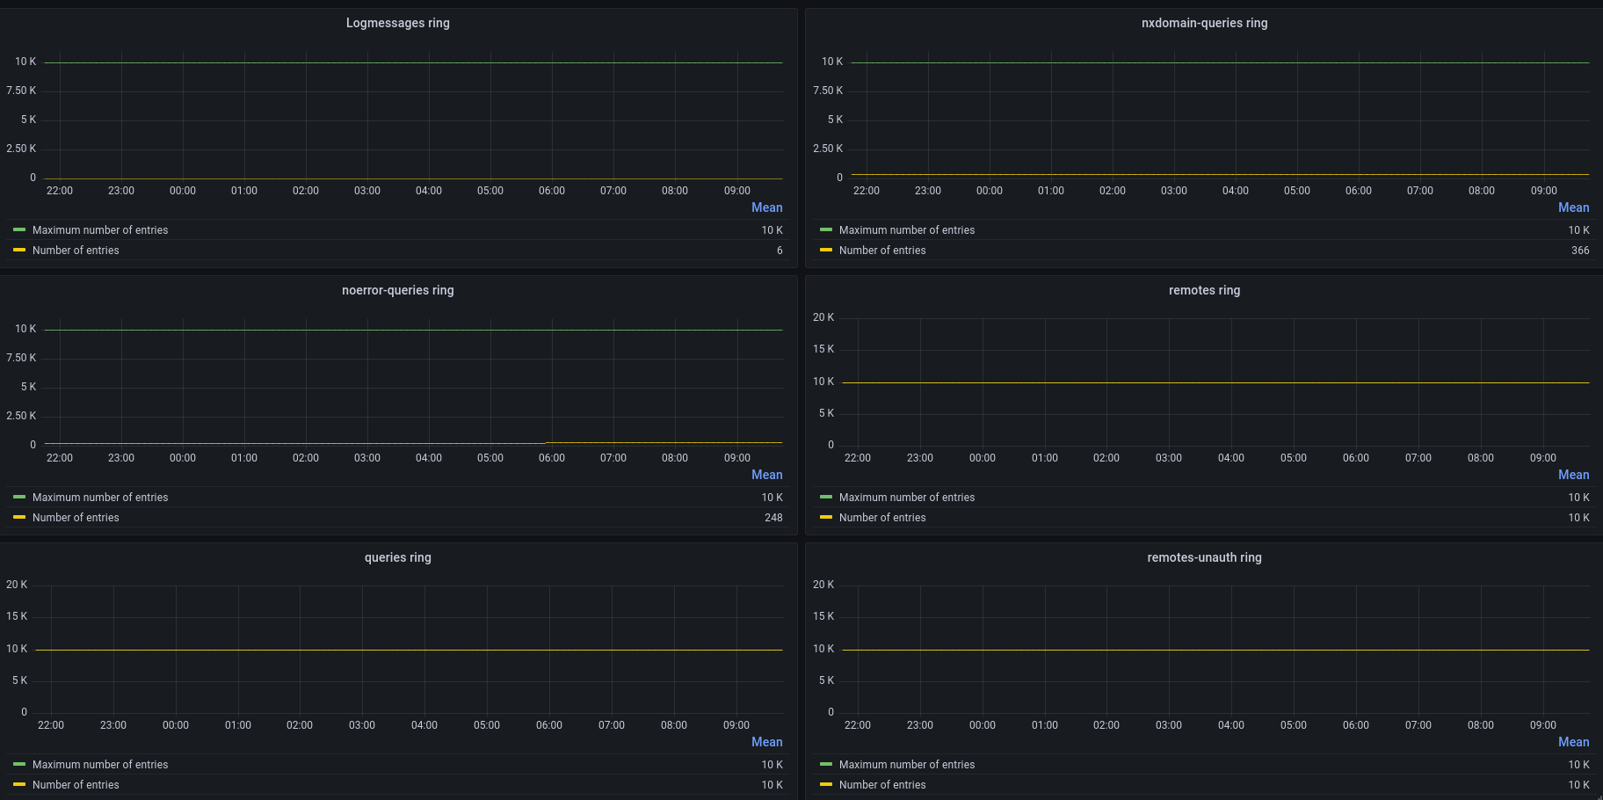The width and height of the screenshot is (1603, 800).
Task: Click the Mean header in queries ring legend
Action: pos(766,742)
